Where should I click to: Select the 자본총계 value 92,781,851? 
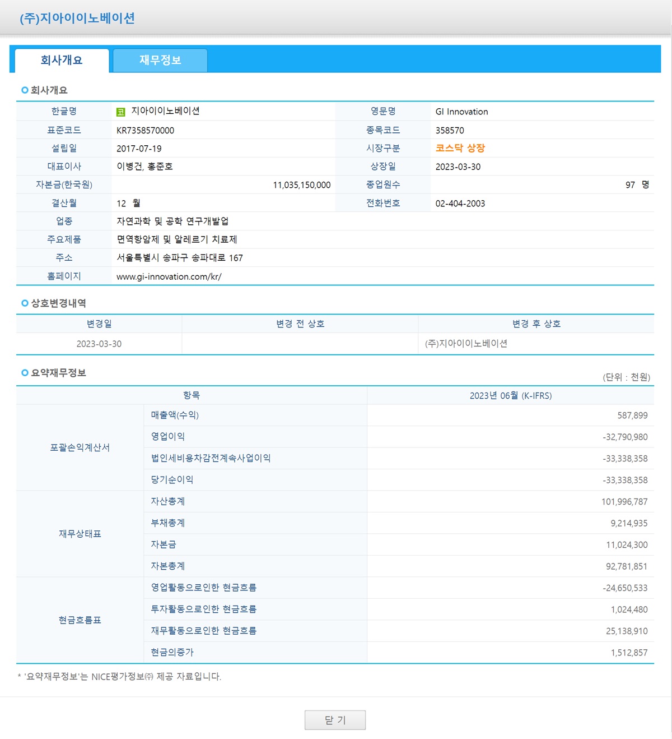click(x=627, y=566)
